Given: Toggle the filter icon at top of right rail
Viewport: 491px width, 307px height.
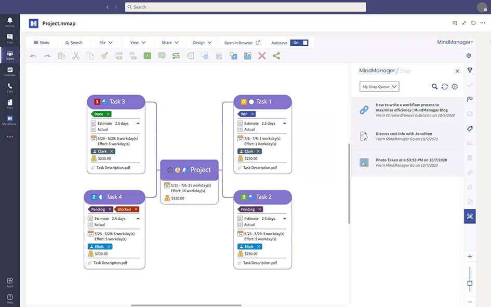Looking at the screenshot, I should (470, 71).
